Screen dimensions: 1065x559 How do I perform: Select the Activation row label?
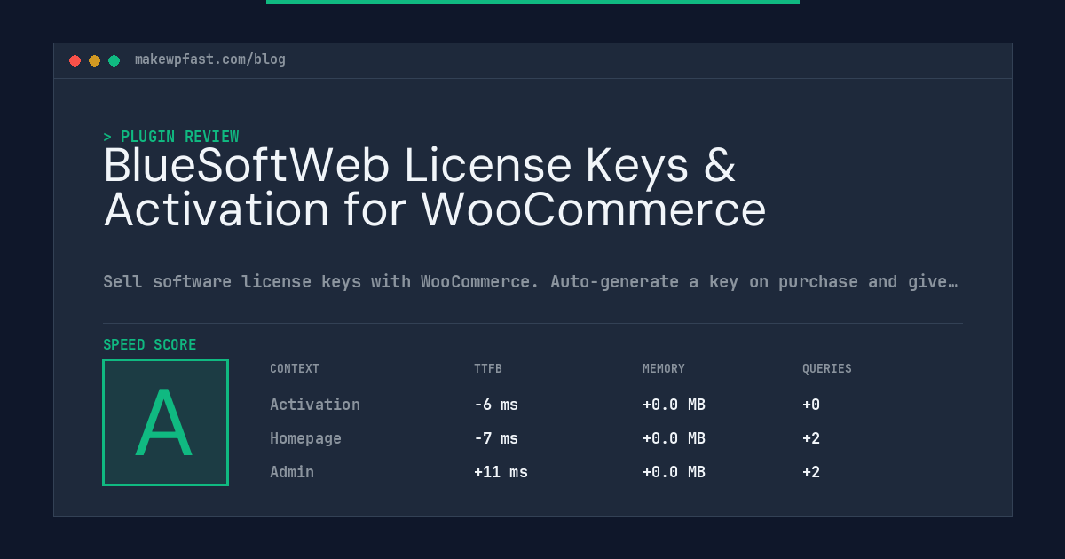[x=315, y=405]
